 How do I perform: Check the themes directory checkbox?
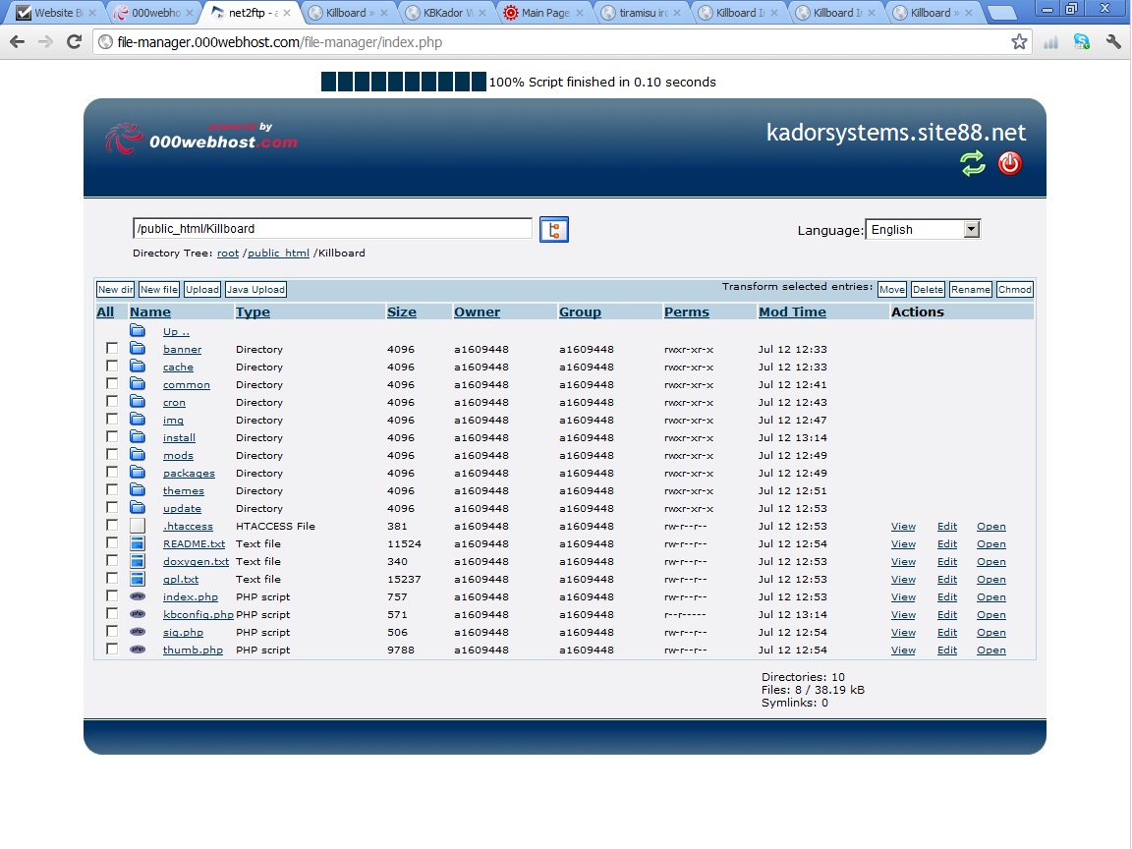[x=112, y=489]
